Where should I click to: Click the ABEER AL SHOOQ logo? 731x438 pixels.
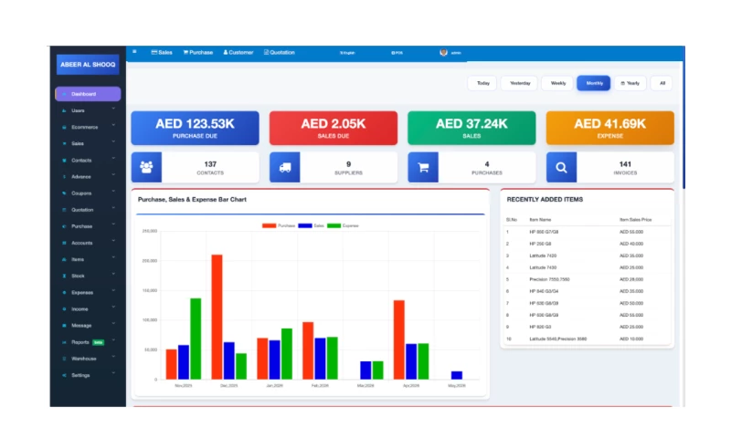click(88, 65)
